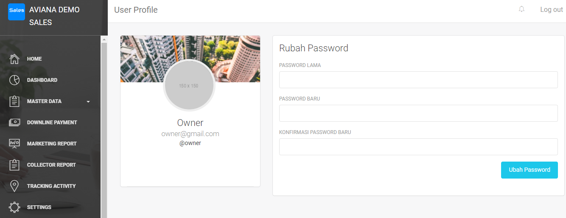Click the Collector Report clipboard icon
Screen dimensions: 566x218
point(14,165)
